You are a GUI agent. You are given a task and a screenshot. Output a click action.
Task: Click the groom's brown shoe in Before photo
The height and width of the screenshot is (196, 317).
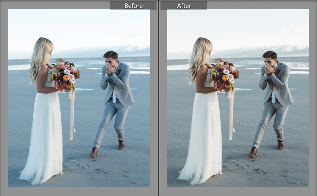(x=94, y=152)
